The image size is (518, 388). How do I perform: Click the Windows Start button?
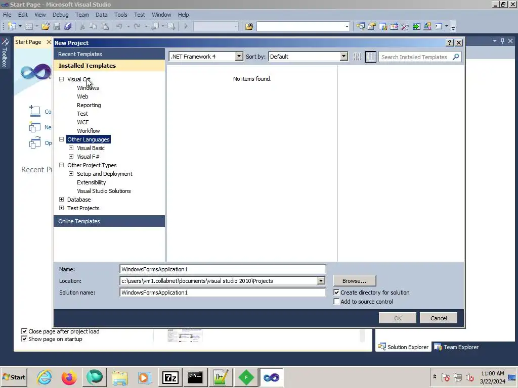coord(14,377)
